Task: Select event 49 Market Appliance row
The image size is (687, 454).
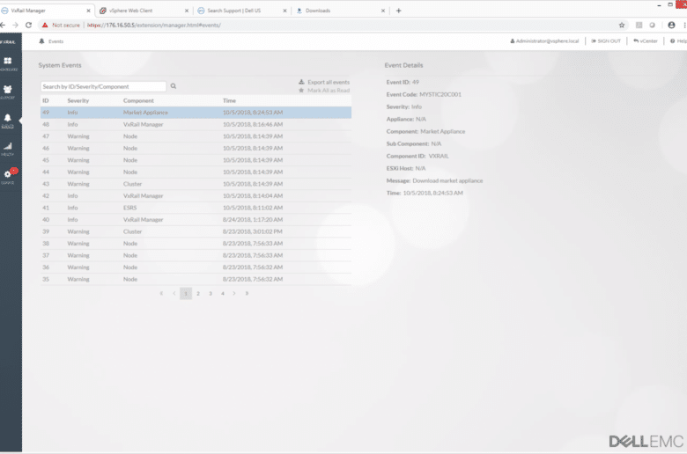Action: point(196,113)
